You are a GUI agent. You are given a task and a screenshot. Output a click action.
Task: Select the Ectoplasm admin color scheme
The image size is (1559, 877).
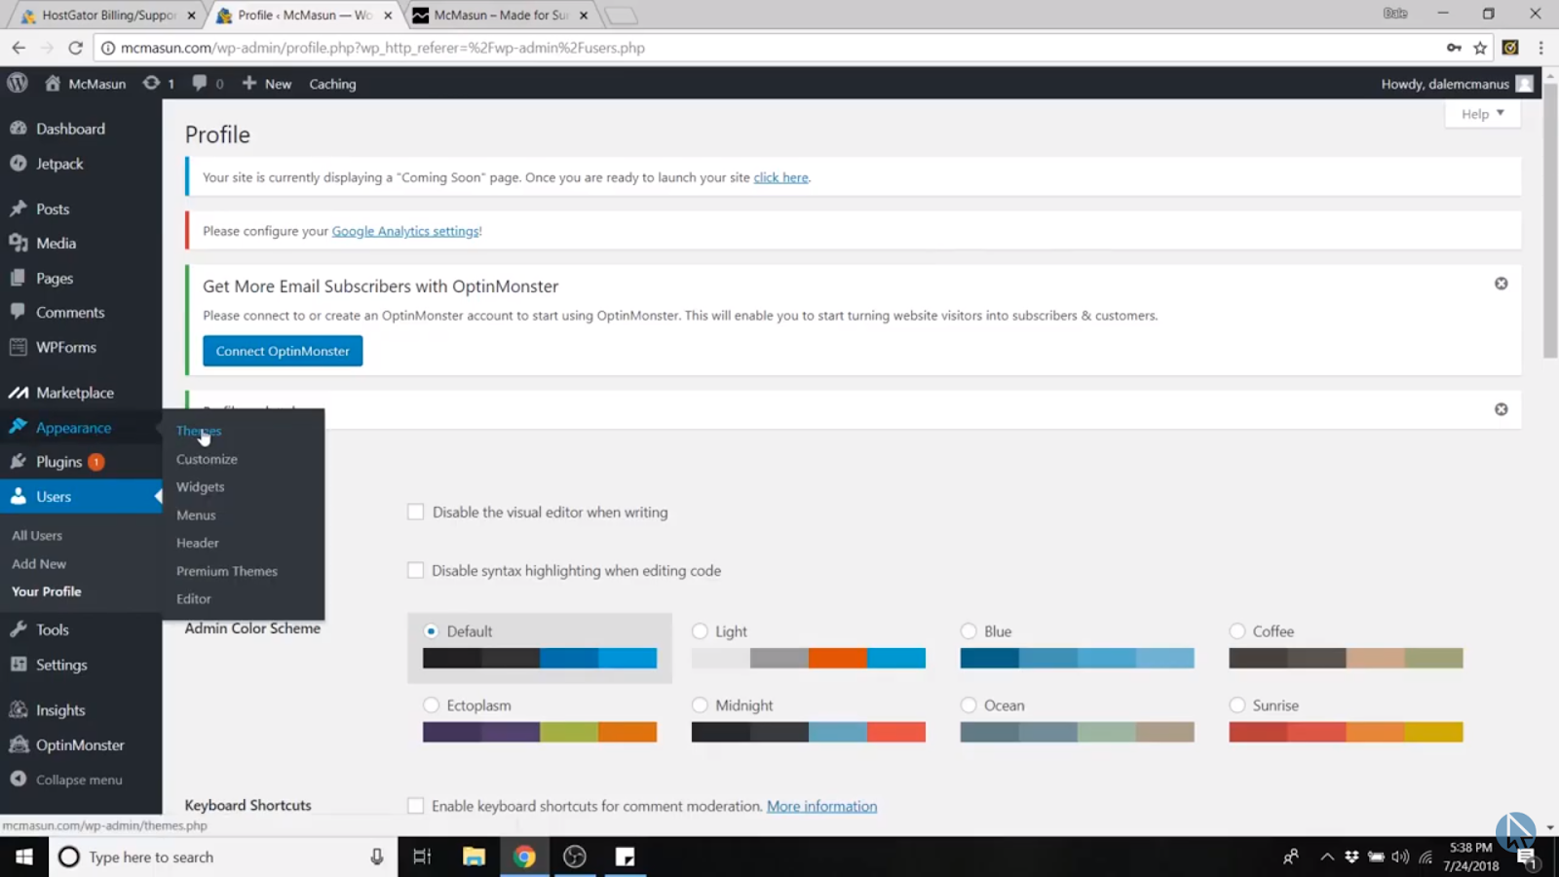click(x=431, y=705)
